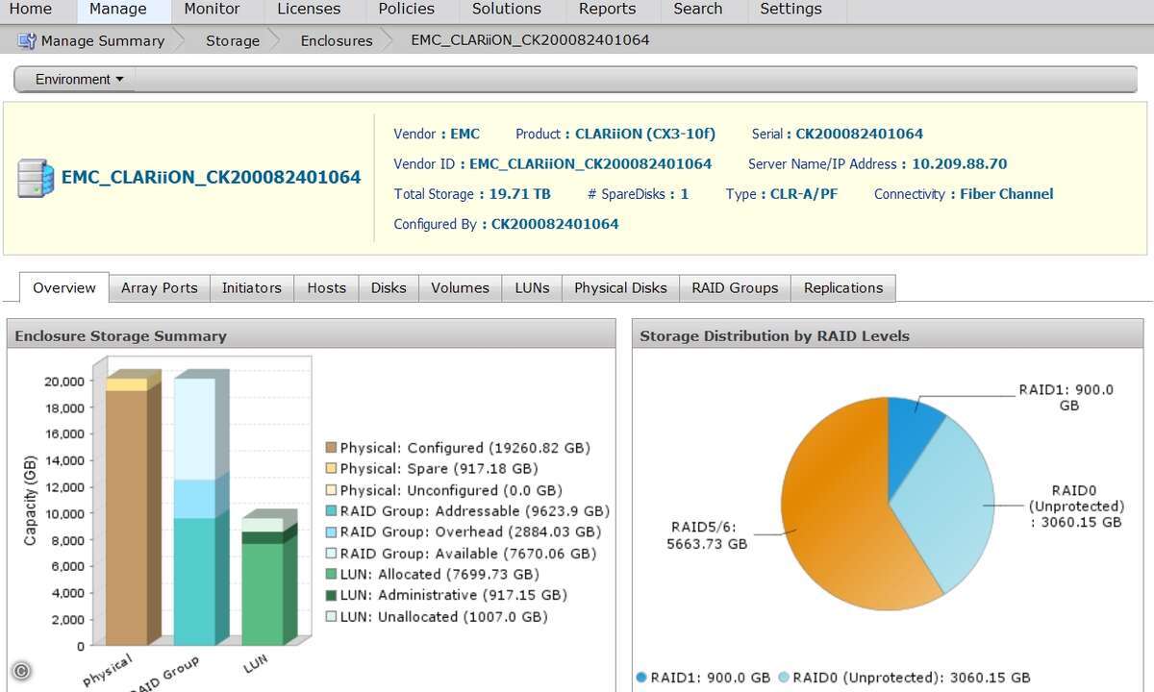Click the brown Physical bar in the chart
Image resolution: width=1154 pixels, height=692 pixels.
point(127,518)
